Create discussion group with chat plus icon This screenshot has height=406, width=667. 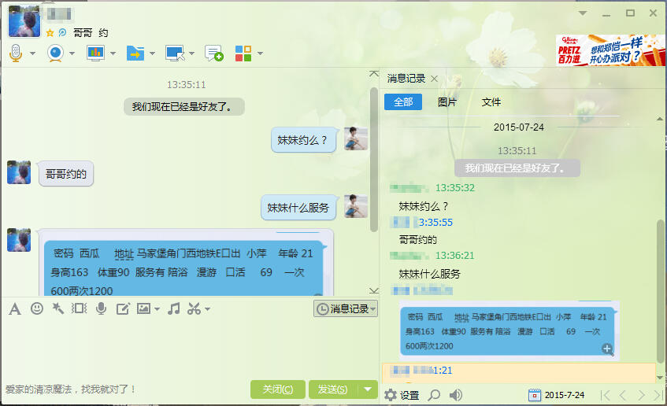click(x=214, y=54)
